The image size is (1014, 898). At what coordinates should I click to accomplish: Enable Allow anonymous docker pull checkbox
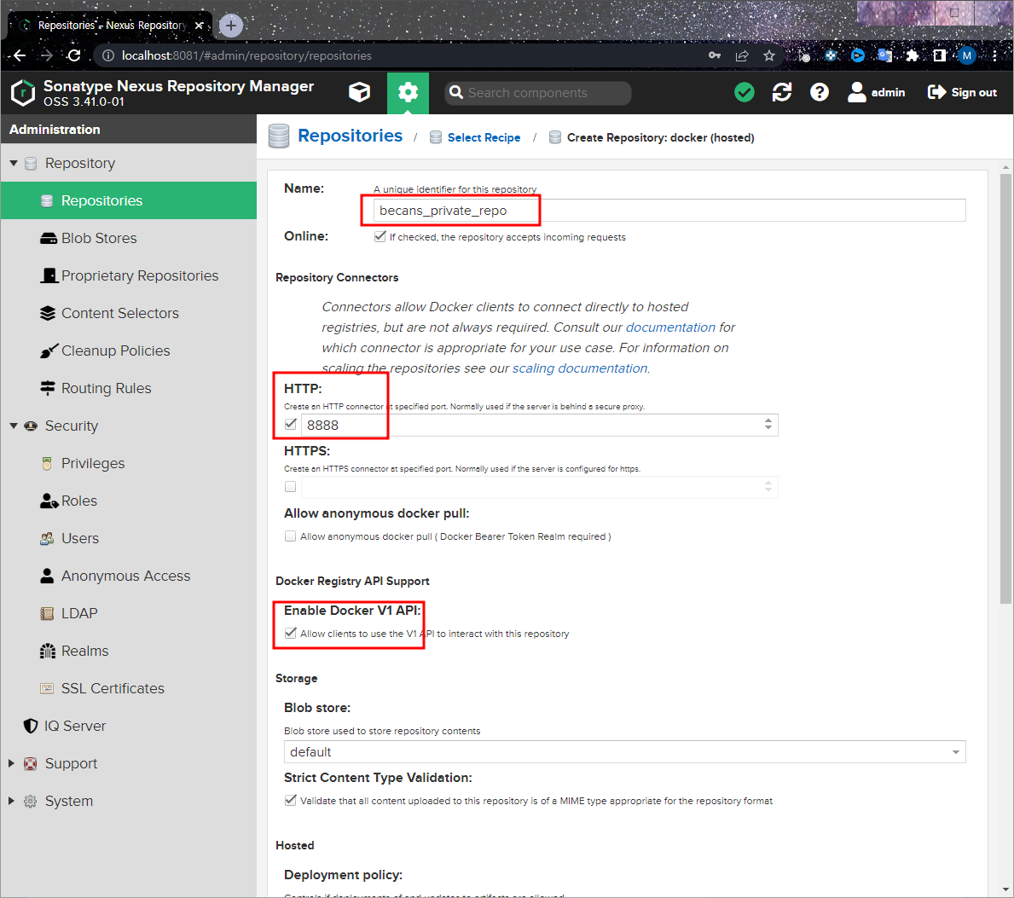coord(290,536)
